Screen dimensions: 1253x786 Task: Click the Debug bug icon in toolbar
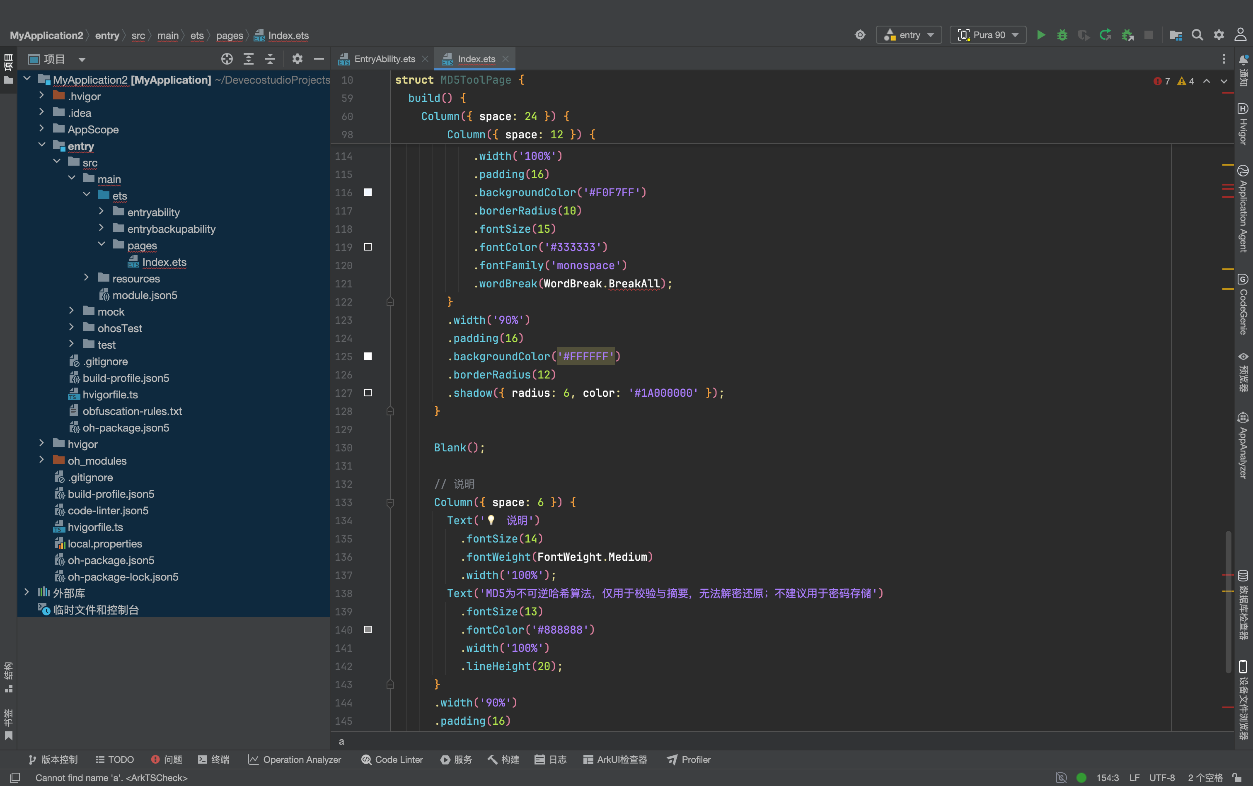pyautogui.click(x=1062, y=35)
